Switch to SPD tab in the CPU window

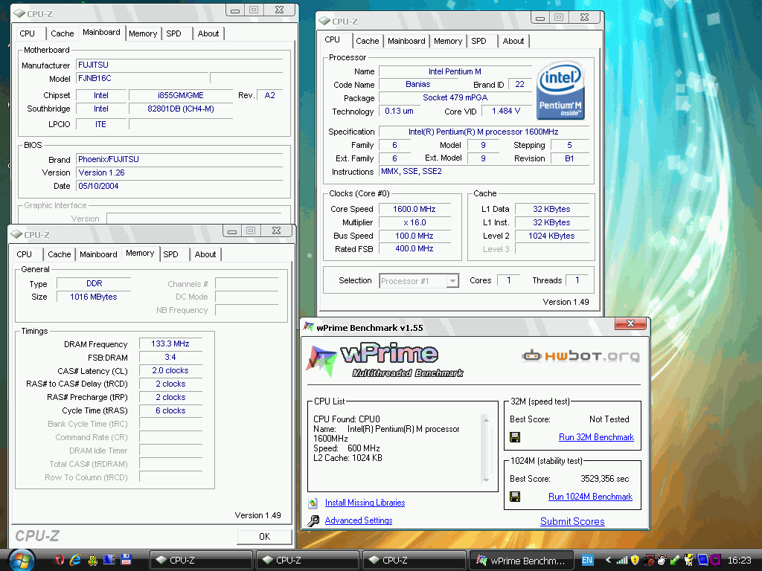[478, 41]
